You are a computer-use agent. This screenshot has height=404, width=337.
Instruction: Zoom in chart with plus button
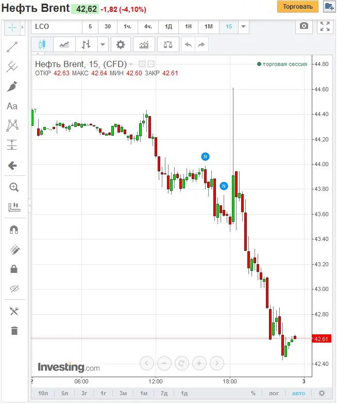[199, 363]
